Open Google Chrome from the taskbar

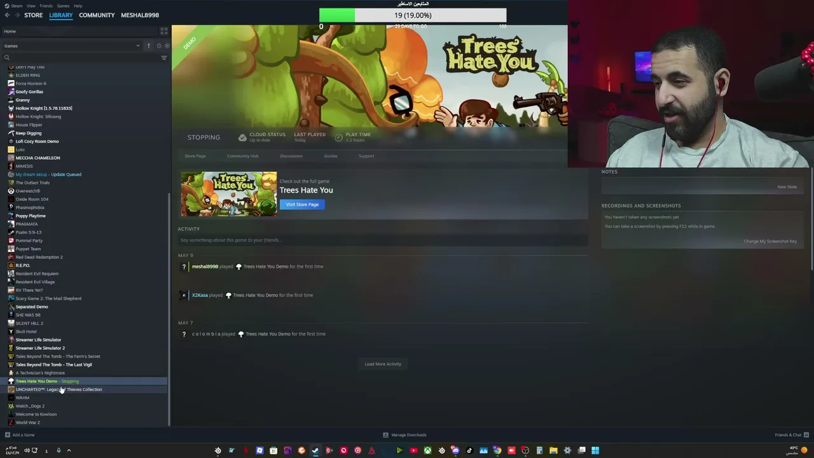pyautogui.click(x=497, y=450)
